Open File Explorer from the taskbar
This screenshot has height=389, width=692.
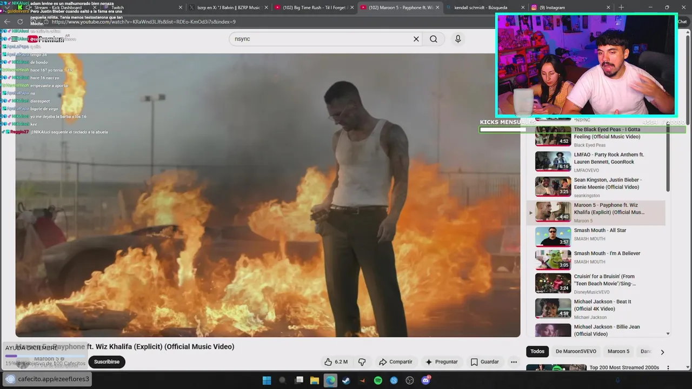point(314,380)
